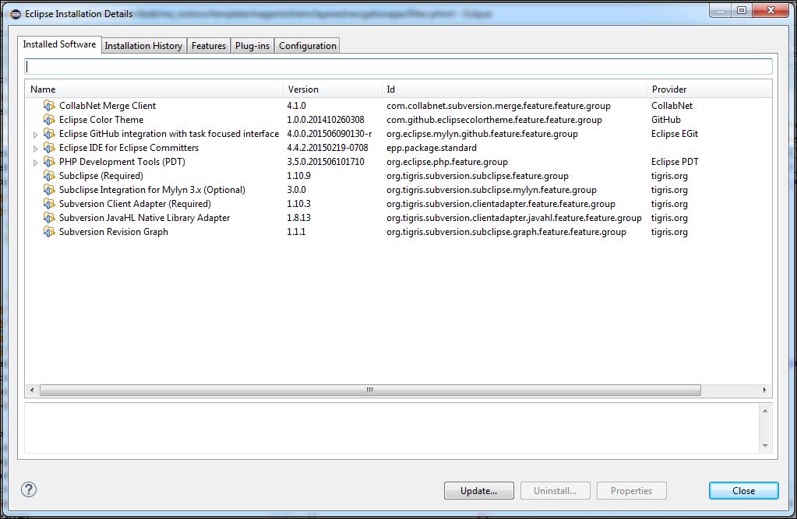Click the Subclipse Integration for Mylyn icon
Image resolution: width=797 pixels, height=519 pixels.
click(49, 190)
